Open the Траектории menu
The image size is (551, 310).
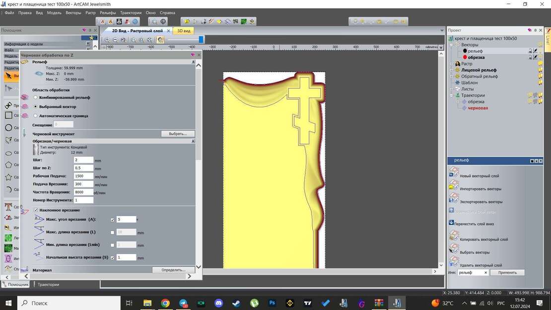click(x=130, y=12)
